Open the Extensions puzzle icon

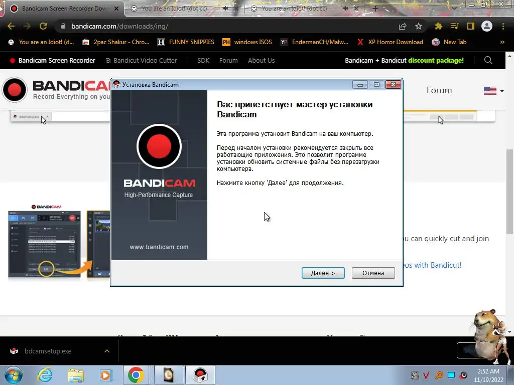pos(439,26)
